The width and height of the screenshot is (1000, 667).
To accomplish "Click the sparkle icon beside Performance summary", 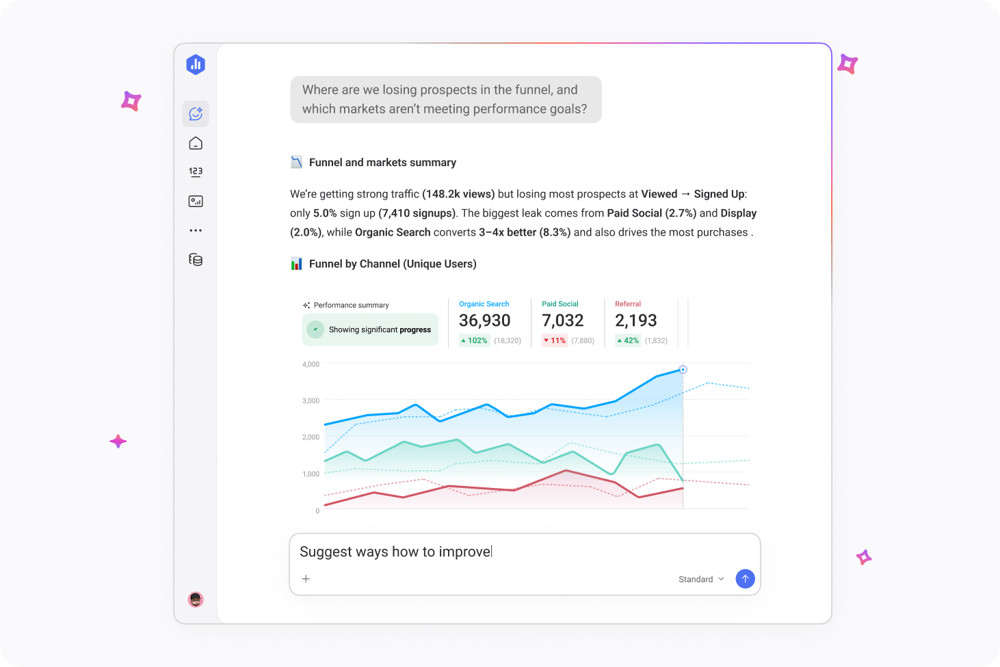I will (306, 305).
